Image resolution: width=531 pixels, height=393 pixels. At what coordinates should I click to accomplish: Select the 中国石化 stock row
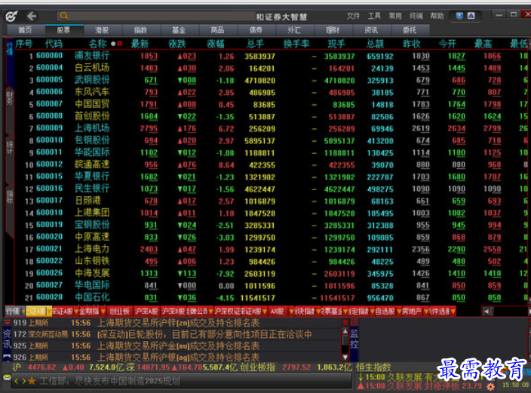click(272, 297)
